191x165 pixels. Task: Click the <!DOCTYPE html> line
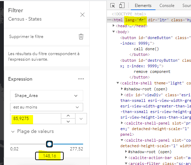[129, 14]
